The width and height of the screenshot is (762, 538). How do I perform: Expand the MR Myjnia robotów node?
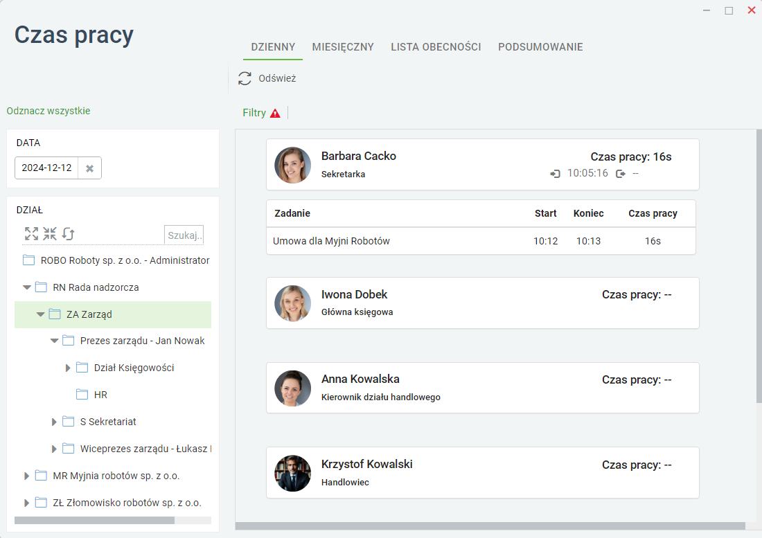click(27, 476)
